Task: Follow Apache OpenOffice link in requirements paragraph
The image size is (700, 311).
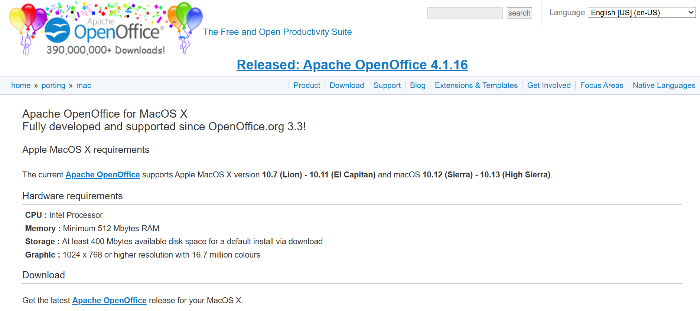Action: (x=102, y=175)
